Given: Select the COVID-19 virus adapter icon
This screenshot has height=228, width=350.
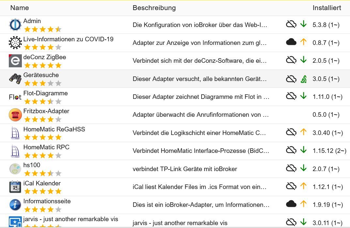Looking at the screenshot, I should tap(15, 43).
